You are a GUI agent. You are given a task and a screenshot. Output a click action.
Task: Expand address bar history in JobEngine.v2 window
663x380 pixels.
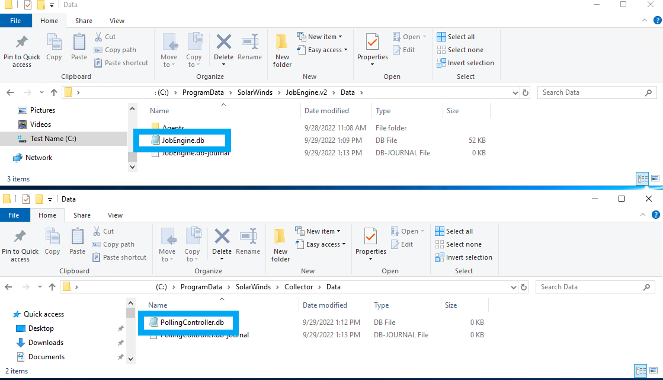[515, 92]
